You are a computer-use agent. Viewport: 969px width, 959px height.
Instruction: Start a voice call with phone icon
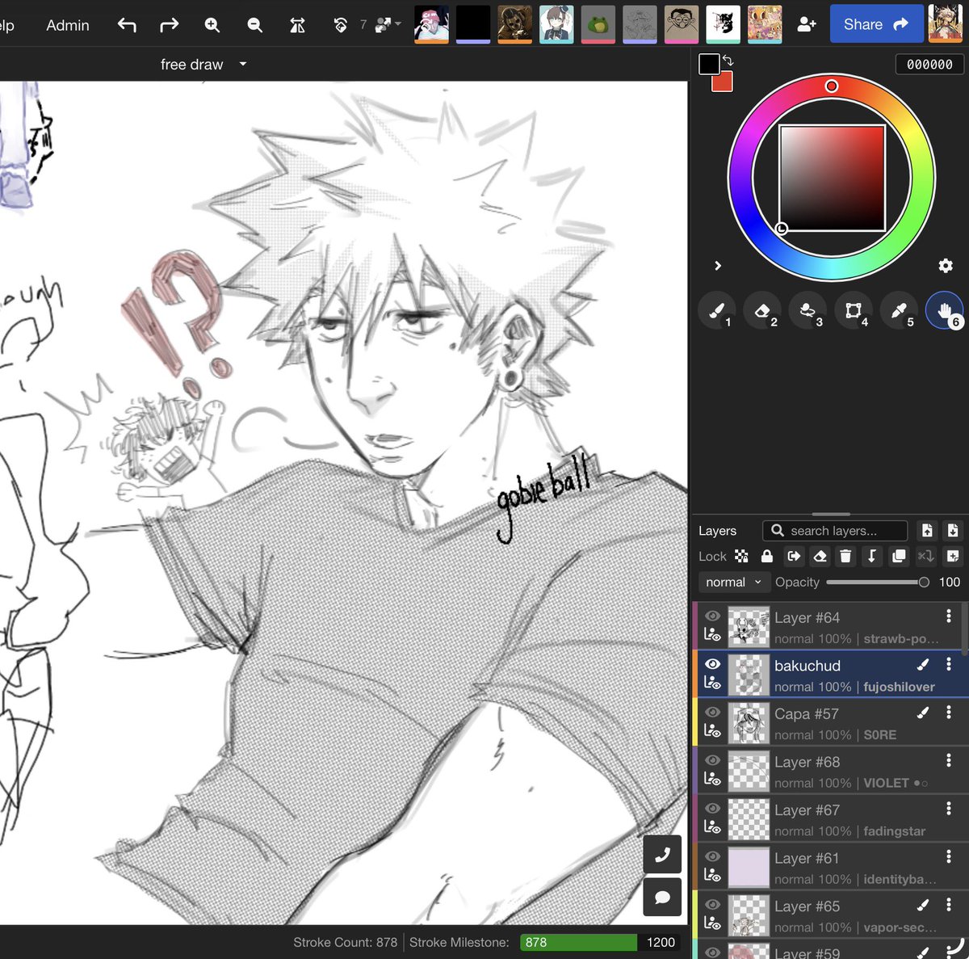coord(662,856)
